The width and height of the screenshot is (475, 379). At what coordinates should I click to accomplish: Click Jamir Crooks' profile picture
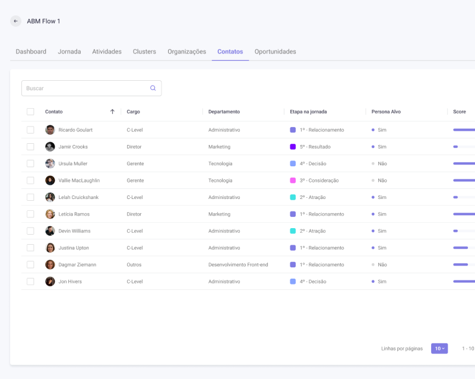[50, 147]
